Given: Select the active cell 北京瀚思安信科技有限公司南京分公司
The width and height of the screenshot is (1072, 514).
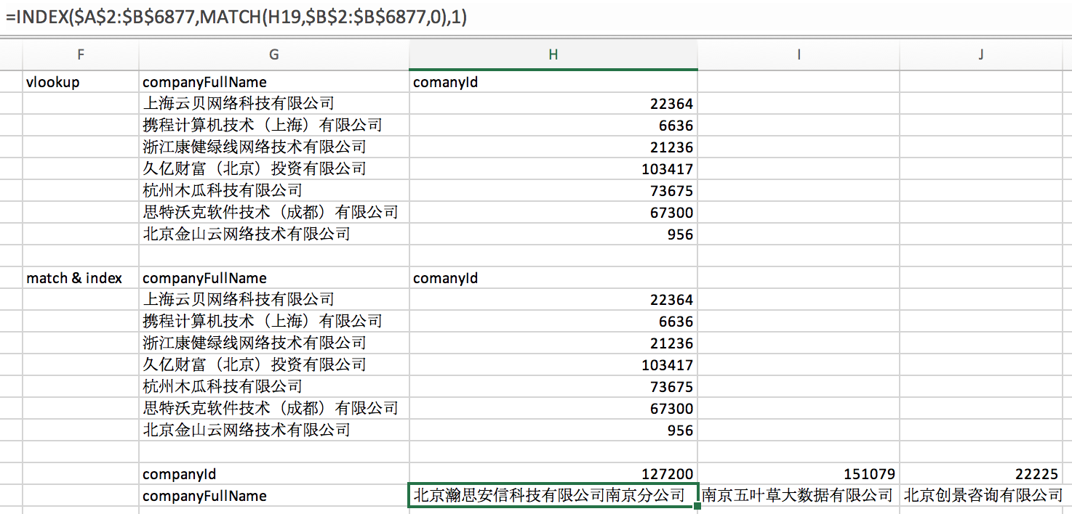Looking at the screenshot, I should tap(553, 496).
